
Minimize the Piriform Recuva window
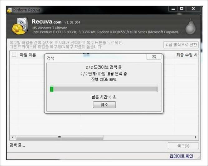[173, 9]
